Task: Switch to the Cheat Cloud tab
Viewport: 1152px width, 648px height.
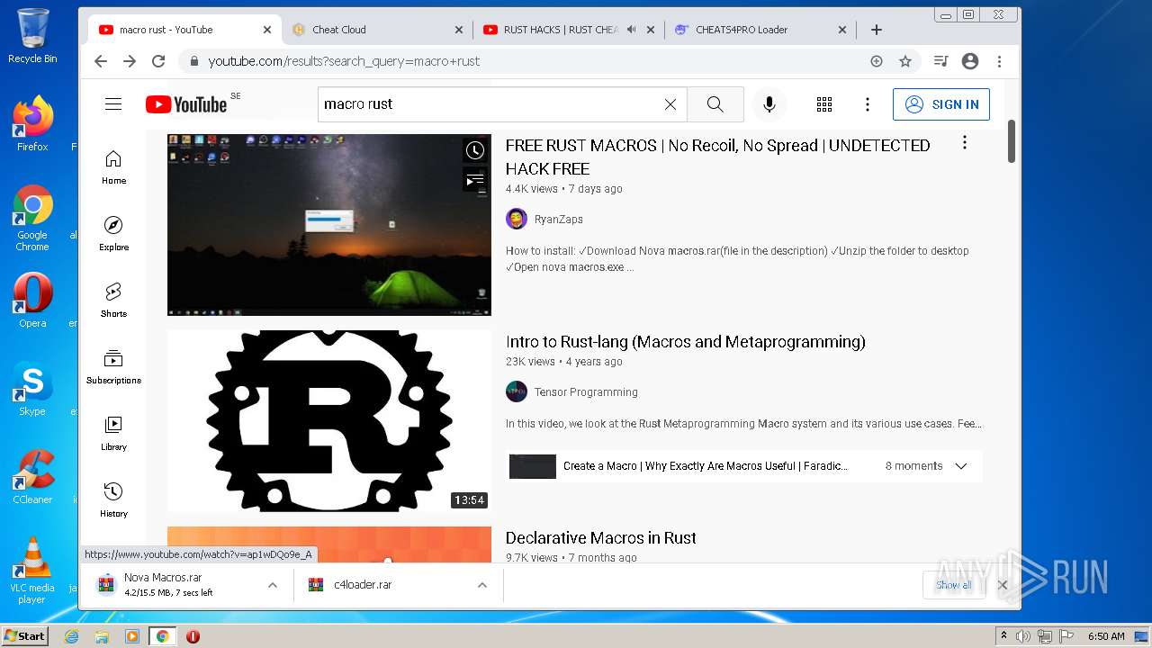Action: pyautogui.click(x=377, y=30)
